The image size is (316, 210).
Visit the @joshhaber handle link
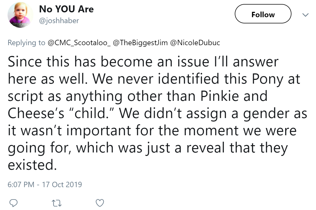pos(59,21)
